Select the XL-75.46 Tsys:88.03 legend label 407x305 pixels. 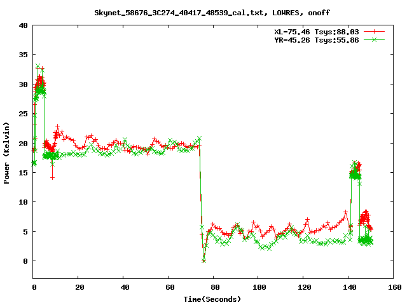pyautogui.click(x=317, y=32)
